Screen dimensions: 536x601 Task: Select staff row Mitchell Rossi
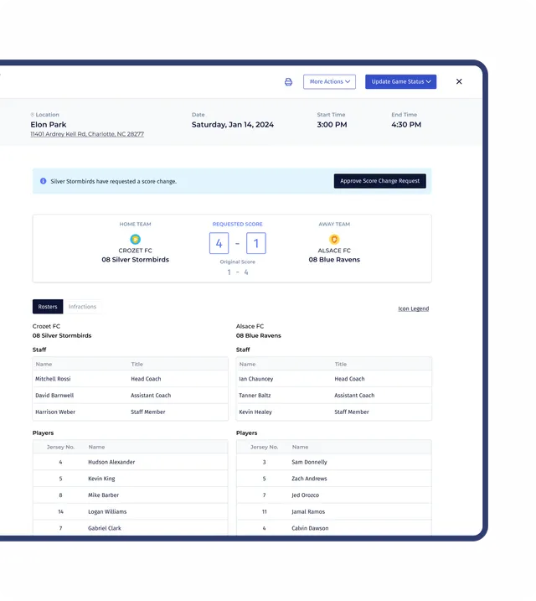pos(130,379)
